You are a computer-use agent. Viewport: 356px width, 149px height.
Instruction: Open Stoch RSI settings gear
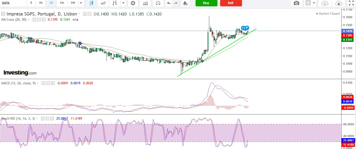tap(47, 119)
